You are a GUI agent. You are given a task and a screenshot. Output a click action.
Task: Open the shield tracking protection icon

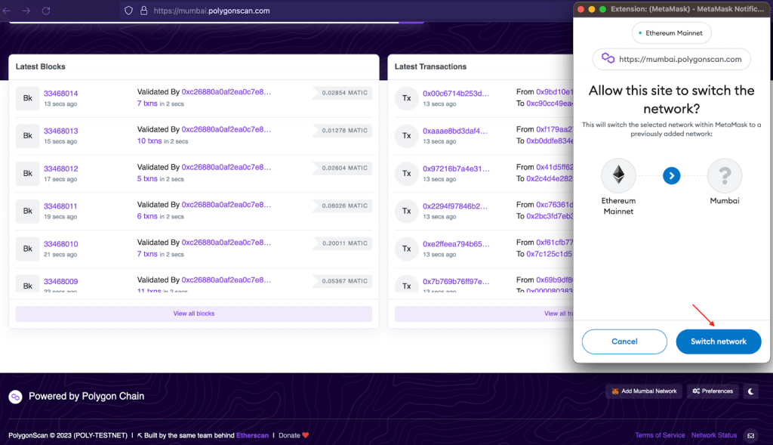click(x=128, y=11)
